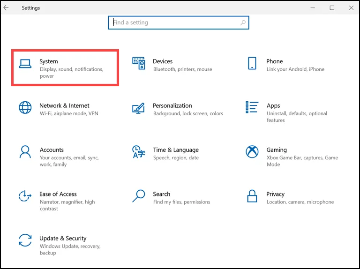Open the Phone heading link
360x269 pixels.
tap(274, 61)
